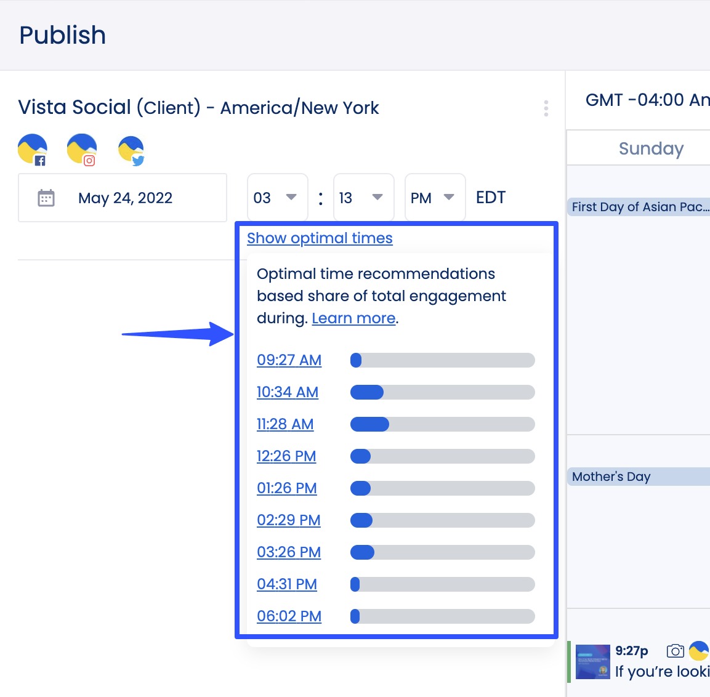
Task: Pick the 03:26 PM optimal time
Action: pos(289,552)
